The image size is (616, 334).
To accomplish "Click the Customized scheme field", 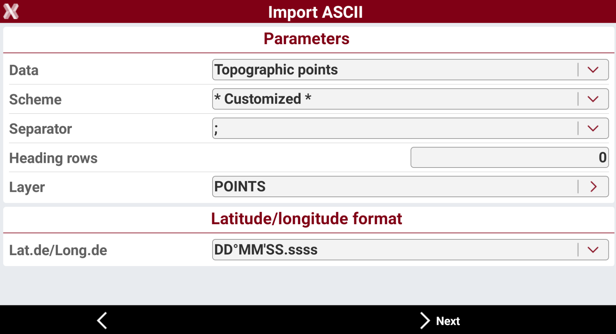I will (410, 99).
